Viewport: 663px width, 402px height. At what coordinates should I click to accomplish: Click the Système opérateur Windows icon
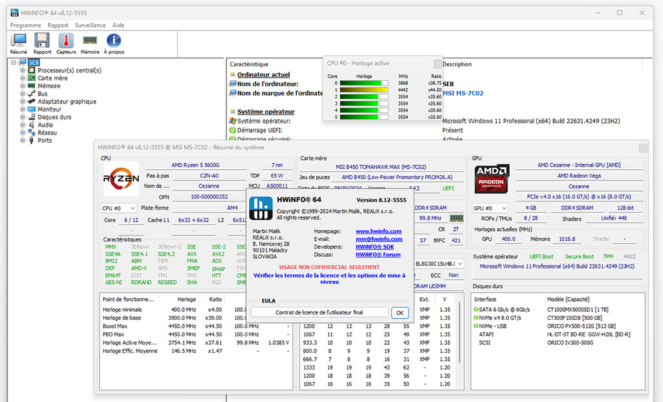point(233,121)
